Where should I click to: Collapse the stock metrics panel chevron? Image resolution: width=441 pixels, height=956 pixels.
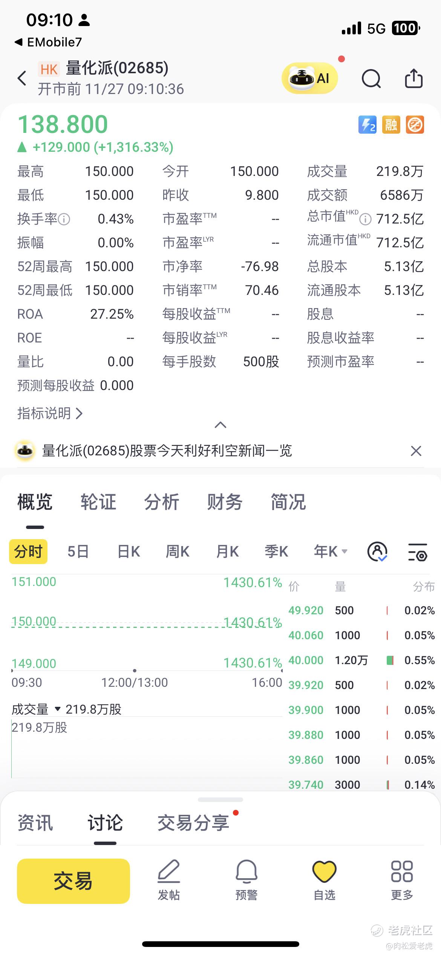pyautogui.click(x=220, y=425)
